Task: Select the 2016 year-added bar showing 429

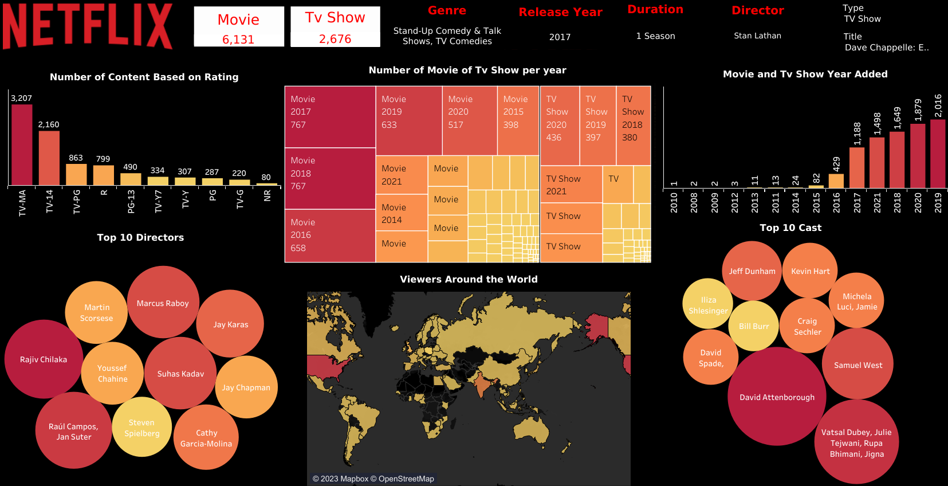Action: click(x=836, y=181)
